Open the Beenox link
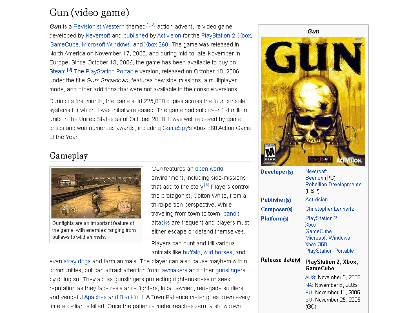Screen dimensions: 418x313 (x=314, y=178)
